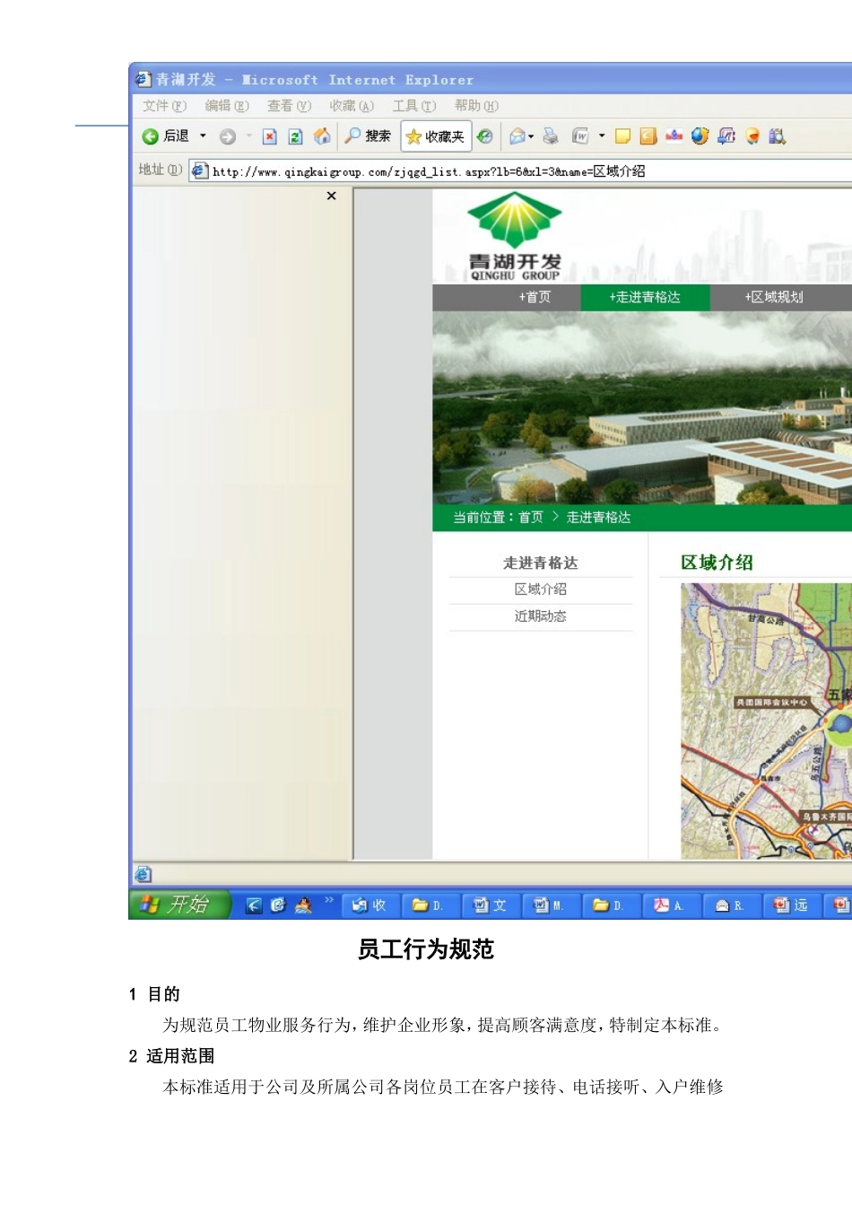852x1206 pixels.
Task: Switch to the first D. folder taskbar button
Action: (430, 905)
